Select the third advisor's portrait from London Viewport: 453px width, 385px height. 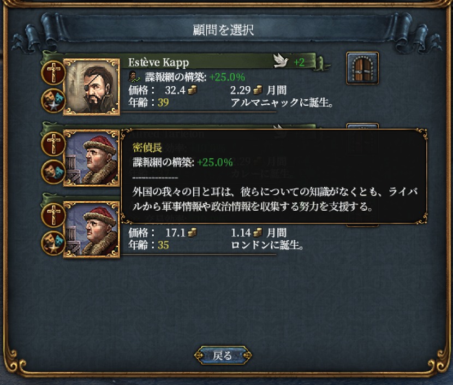coord(91,229)
